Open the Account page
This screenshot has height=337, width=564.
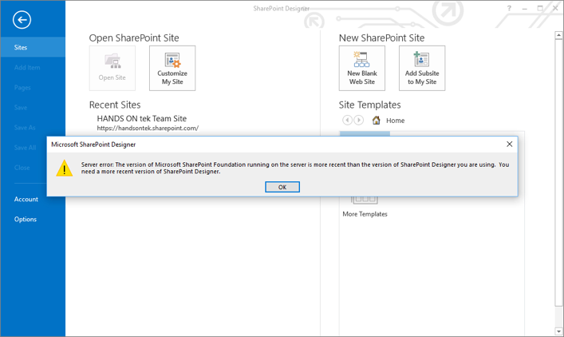[26, 199]
